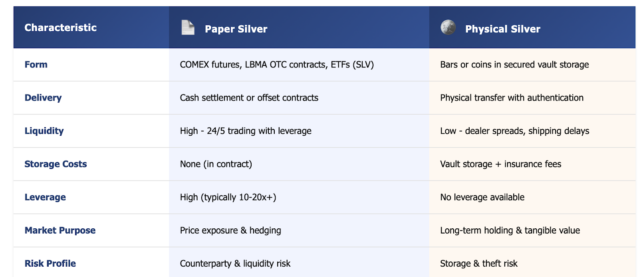Select the High - 24/5 trading with leverage cell
639x277 pixels.
point(299,131)
